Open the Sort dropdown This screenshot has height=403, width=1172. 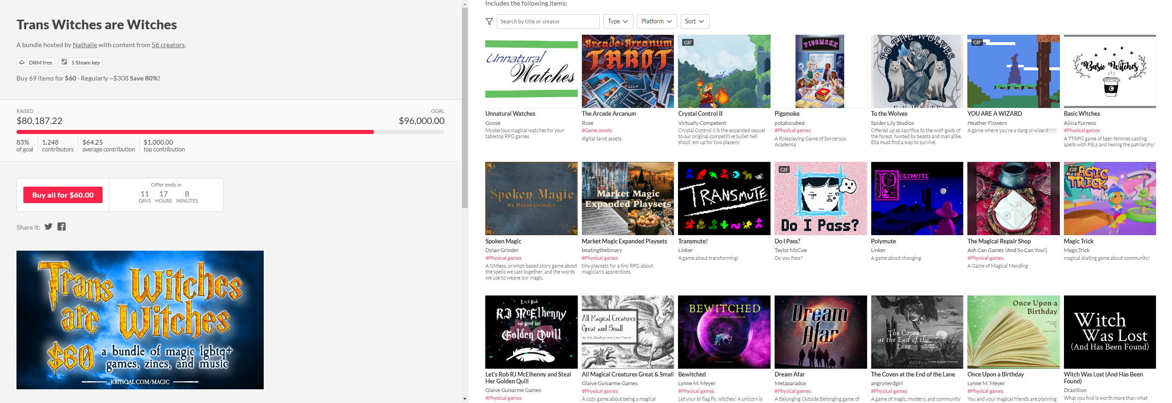[695, 21]
